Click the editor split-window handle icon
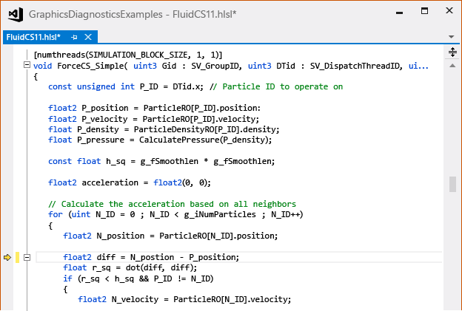The height and width of the screenshot is (311, 462). (452, 52)
